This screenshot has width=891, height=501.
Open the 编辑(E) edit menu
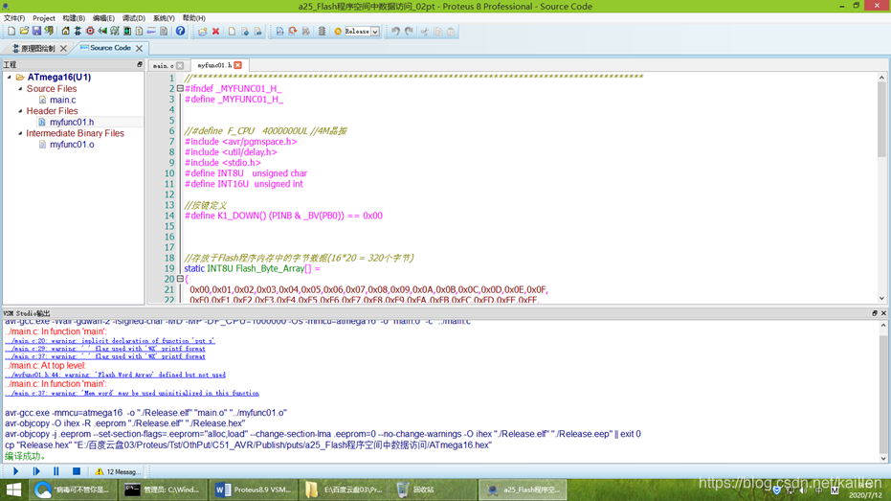[x=103, y=18]
